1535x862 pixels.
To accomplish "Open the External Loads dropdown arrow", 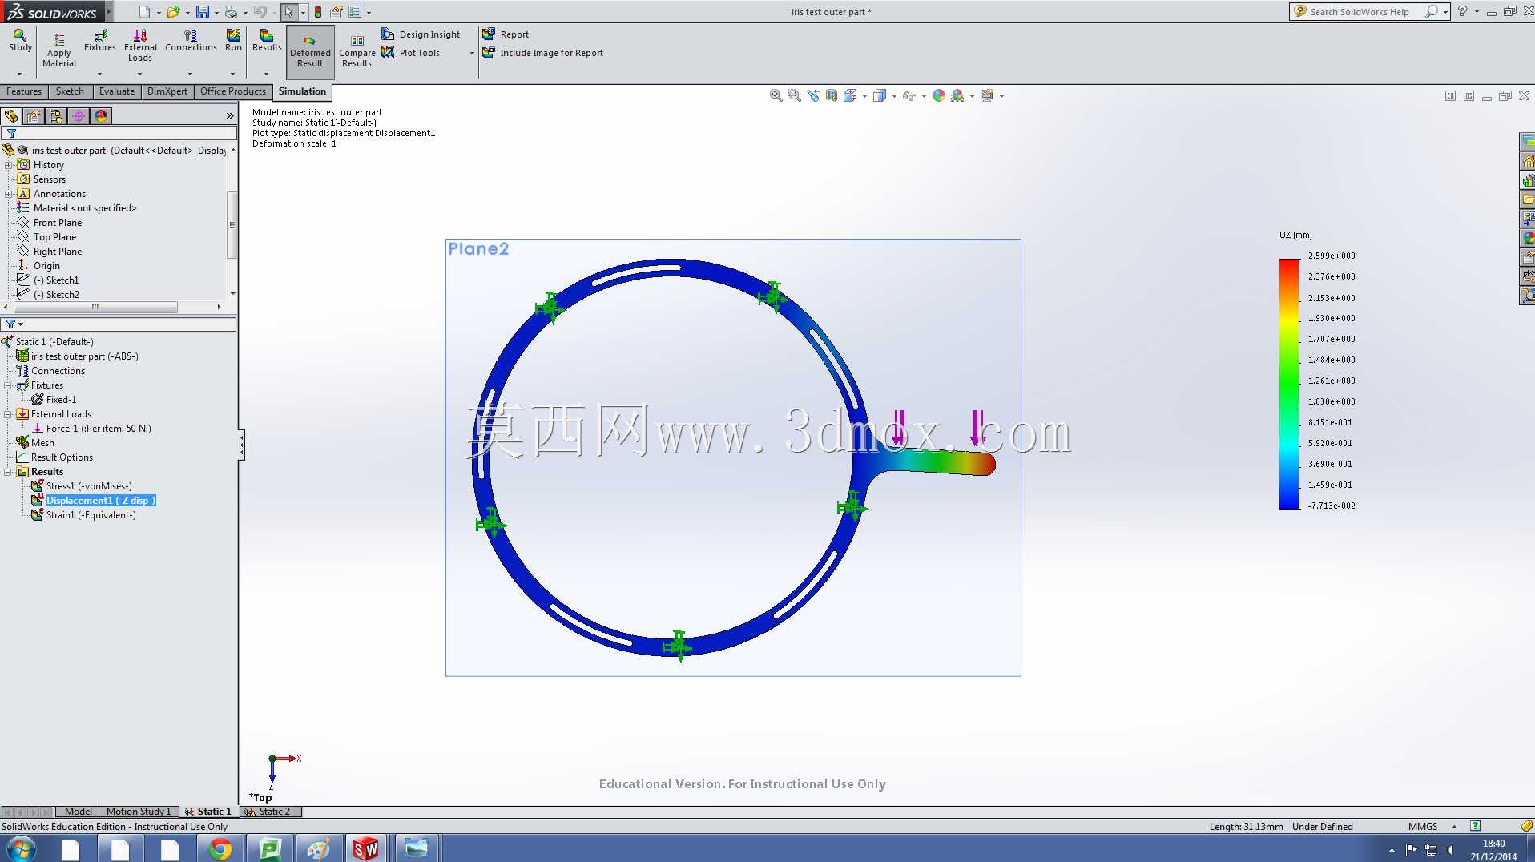I will (x=140, y=74).
